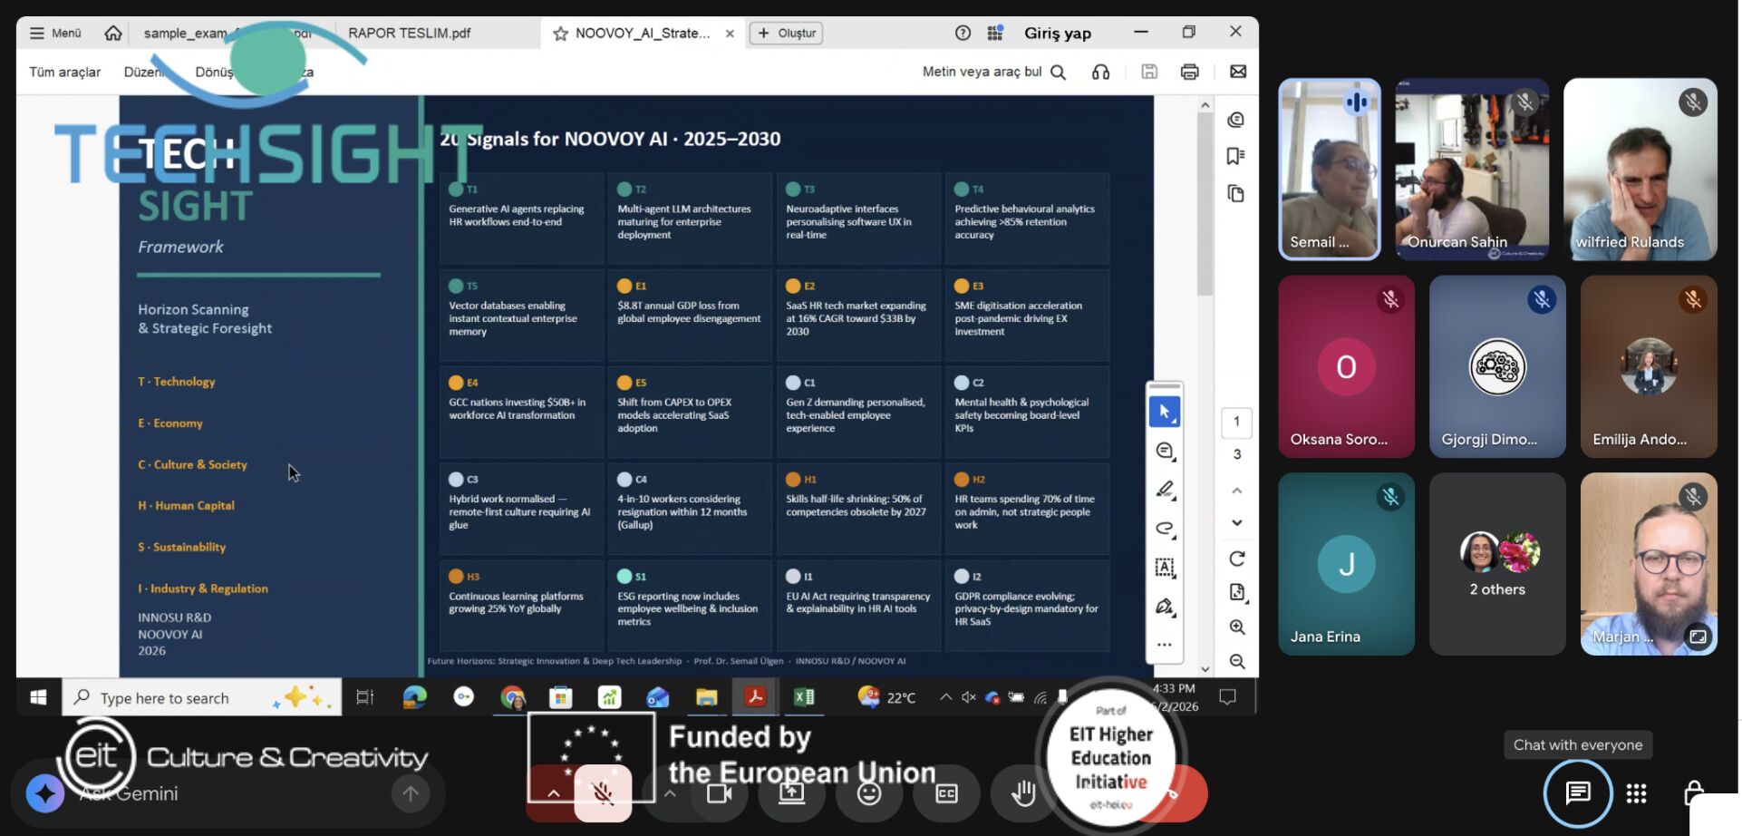Click the current page number box

tap(1237, 422)
